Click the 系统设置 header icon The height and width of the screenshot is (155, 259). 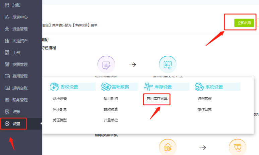pyautogui.click(x=199, y=87)
